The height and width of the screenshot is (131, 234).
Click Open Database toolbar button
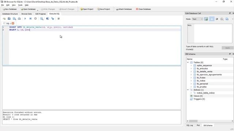[29, 9]
